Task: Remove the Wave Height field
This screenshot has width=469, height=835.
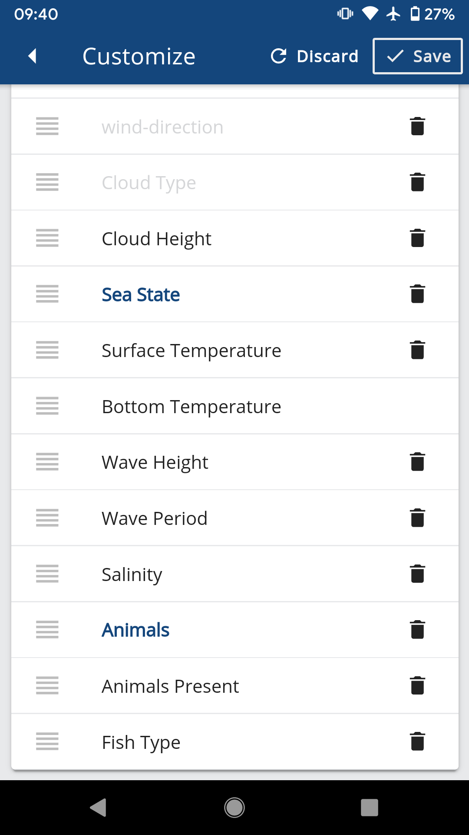Action: click(417, 462)
